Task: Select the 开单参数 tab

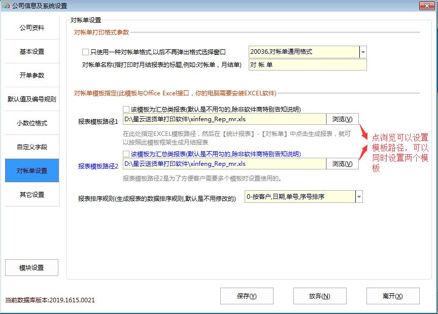Action: pos(32,76)
